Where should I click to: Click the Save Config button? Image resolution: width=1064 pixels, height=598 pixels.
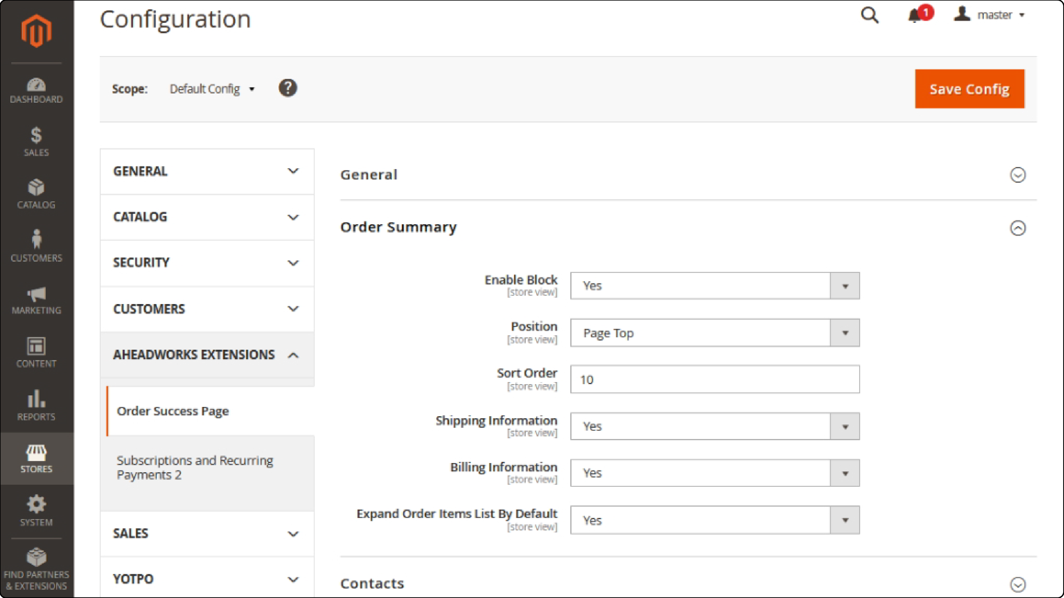[969, 89]
